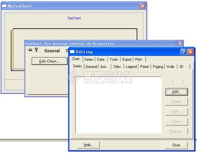
Task: Click the Edit Chart... button
Action: click(x=49, y=61)
